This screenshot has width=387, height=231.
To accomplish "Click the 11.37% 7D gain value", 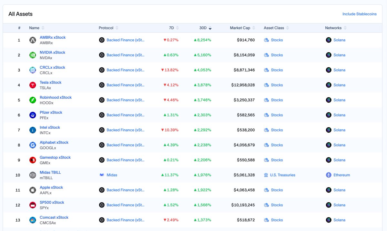I will (170, 175).
